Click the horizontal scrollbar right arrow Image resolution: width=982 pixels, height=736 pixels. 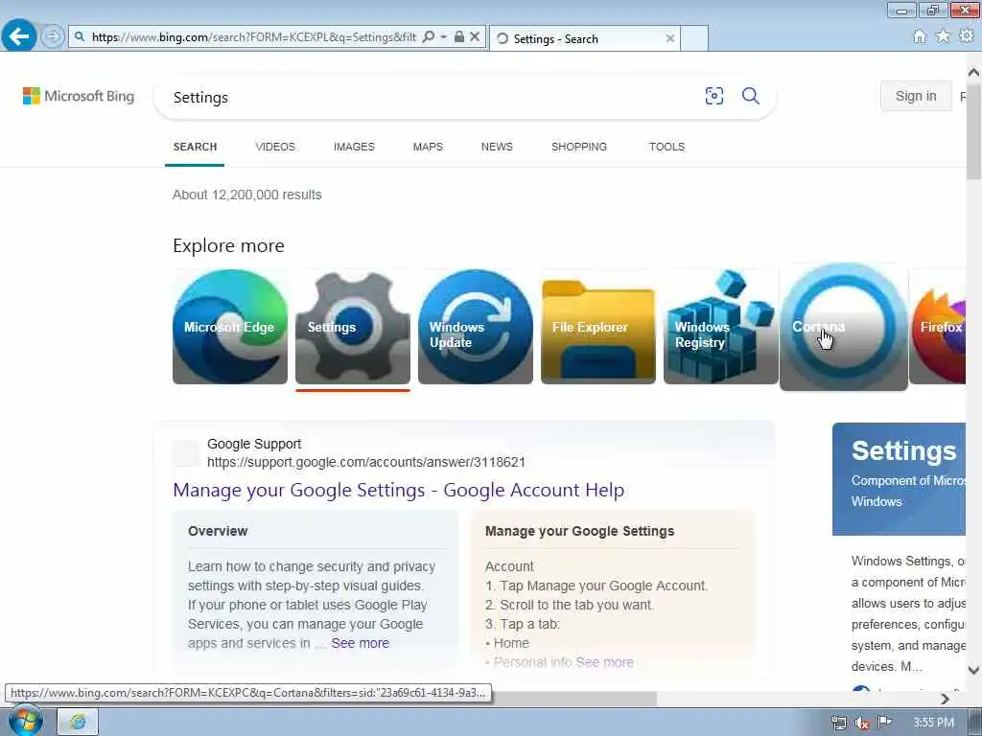tap(945, 699)
